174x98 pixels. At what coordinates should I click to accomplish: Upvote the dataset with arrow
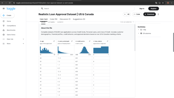tap(125, 14)
